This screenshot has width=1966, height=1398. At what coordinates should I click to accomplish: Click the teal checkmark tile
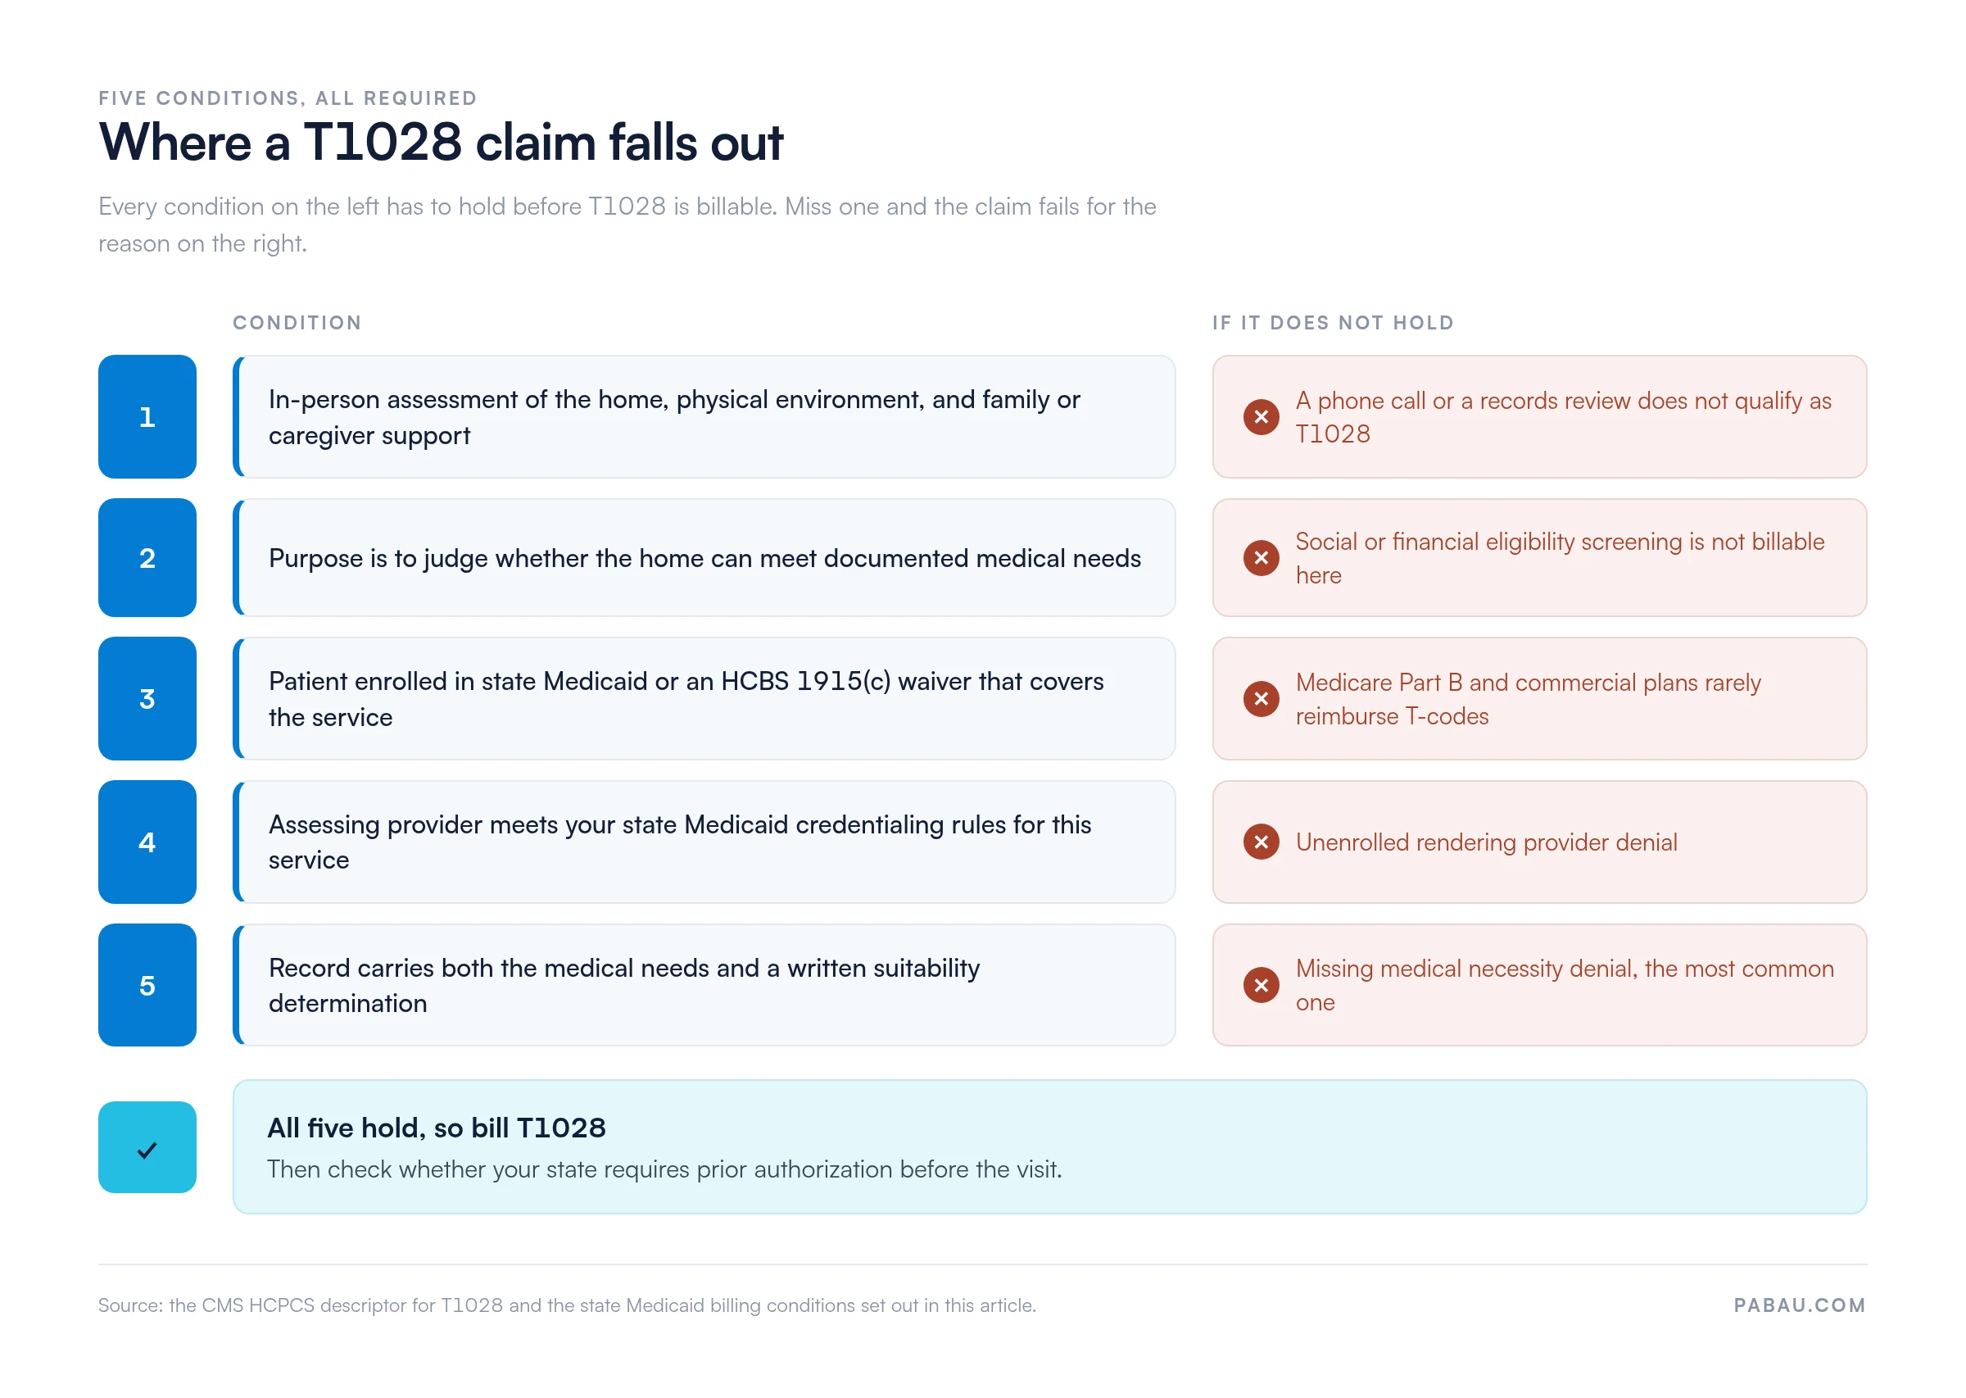click(147, 1147)
